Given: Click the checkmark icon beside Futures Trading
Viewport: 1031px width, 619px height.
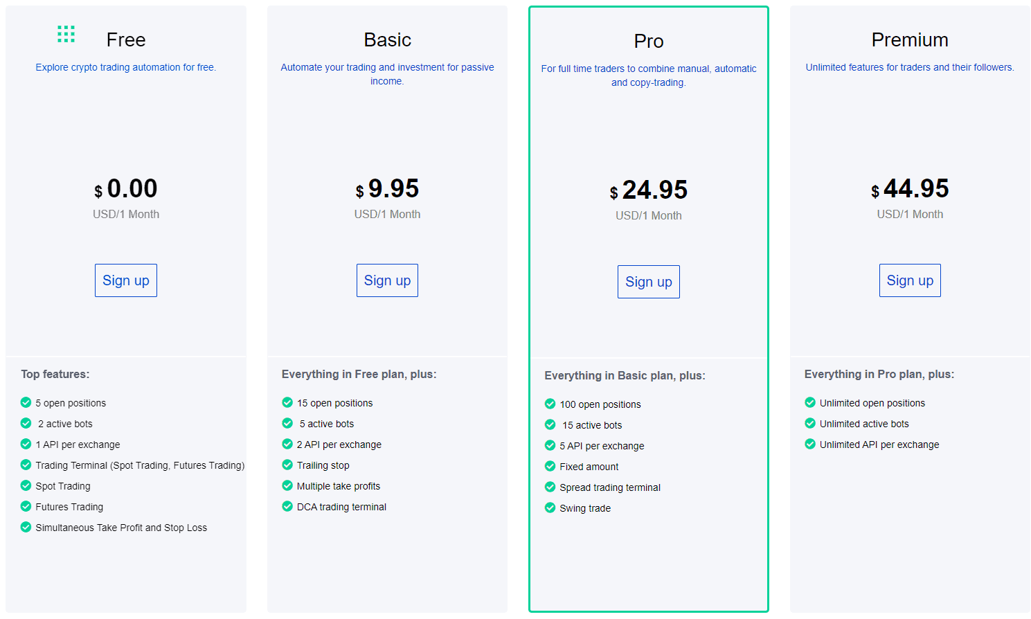Looking at the screenshot, I should (26, 506).
